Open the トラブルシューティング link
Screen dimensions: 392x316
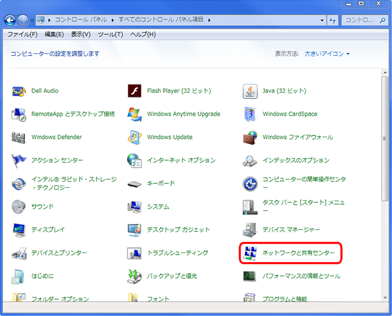[177, 253]
